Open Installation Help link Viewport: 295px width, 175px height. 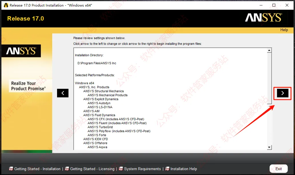tap(184, 169)
